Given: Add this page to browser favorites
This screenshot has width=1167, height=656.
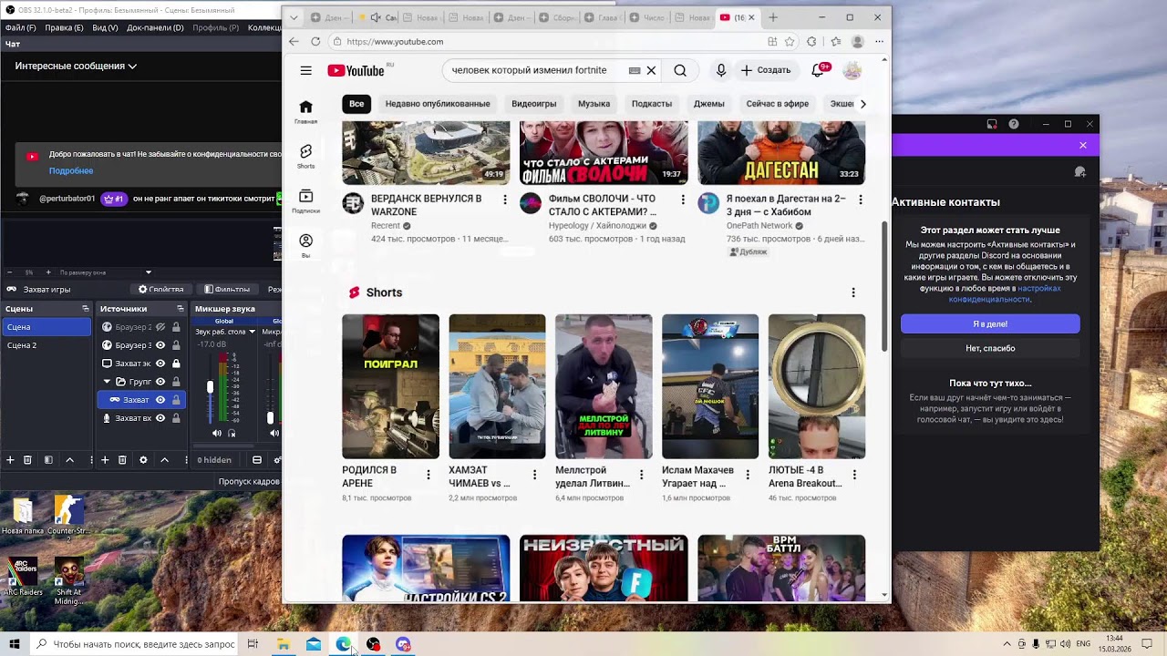Looking at the screenshot, I should click(x=790, y=41).
